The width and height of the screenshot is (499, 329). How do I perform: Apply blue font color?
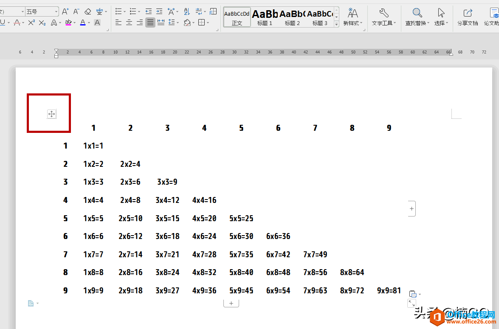point(83,22)
